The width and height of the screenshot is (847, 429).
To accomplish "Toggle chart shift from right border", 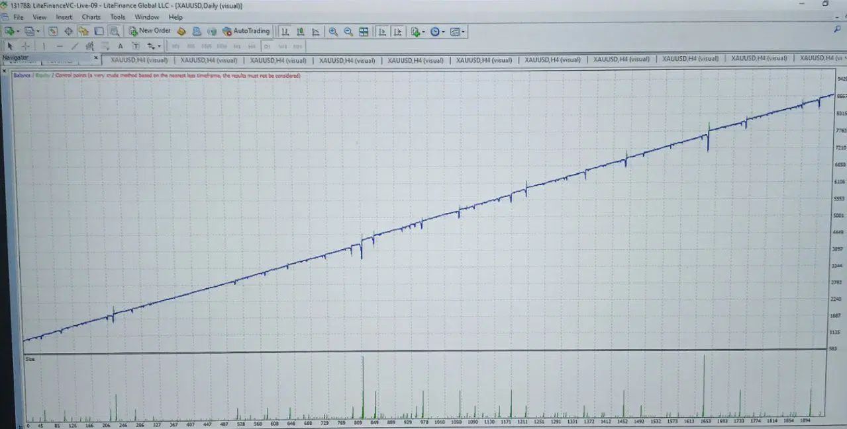I will [x=397, y=31].
